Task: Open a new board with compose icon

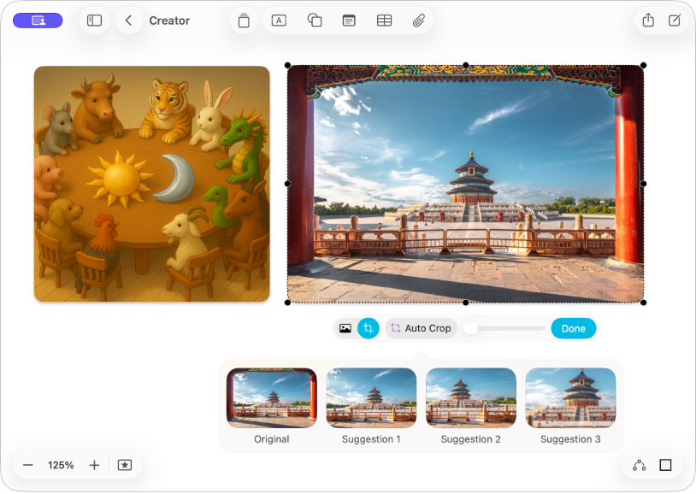Action: tap(675, 21)
